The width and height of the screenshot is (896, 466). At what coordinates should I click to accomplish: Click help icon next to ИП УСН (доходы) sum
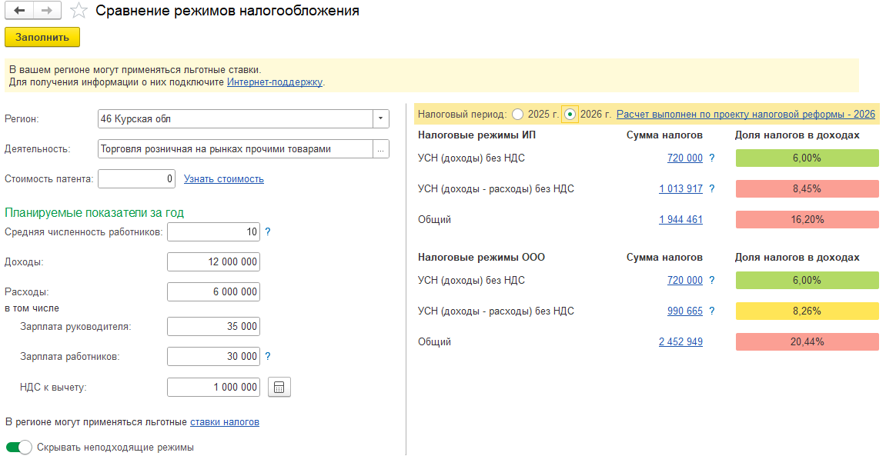coord(712,158)
